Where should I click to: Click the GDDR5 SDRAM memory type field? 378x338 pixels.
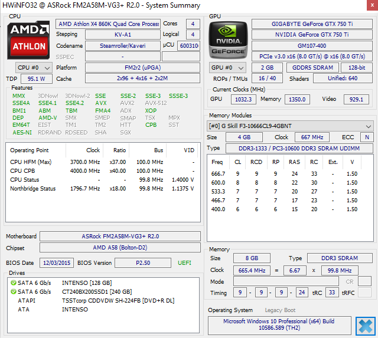pos(312,68)
